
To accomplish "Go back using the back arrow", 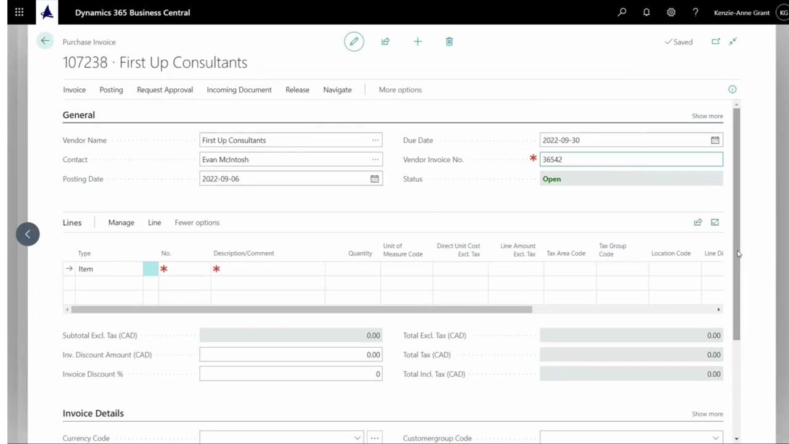I will 45,41.
